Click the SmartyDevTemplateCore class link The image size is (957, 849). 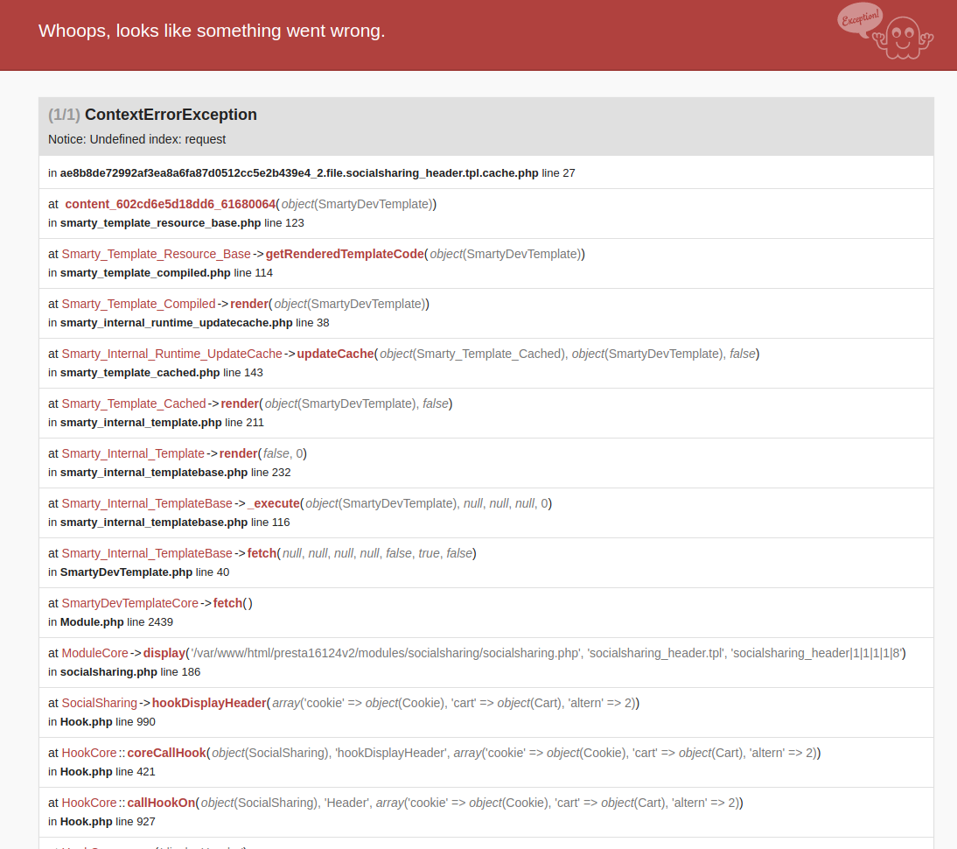coord(129,603)
